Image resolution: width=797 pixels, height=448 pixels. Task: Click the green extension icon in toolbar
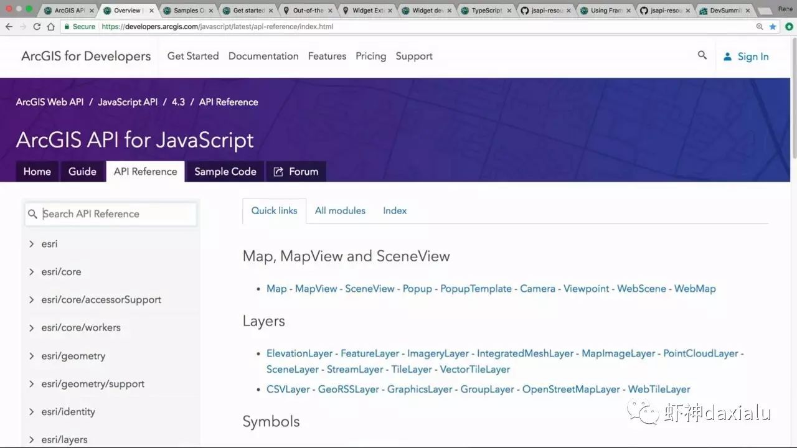tap(789, 27)
